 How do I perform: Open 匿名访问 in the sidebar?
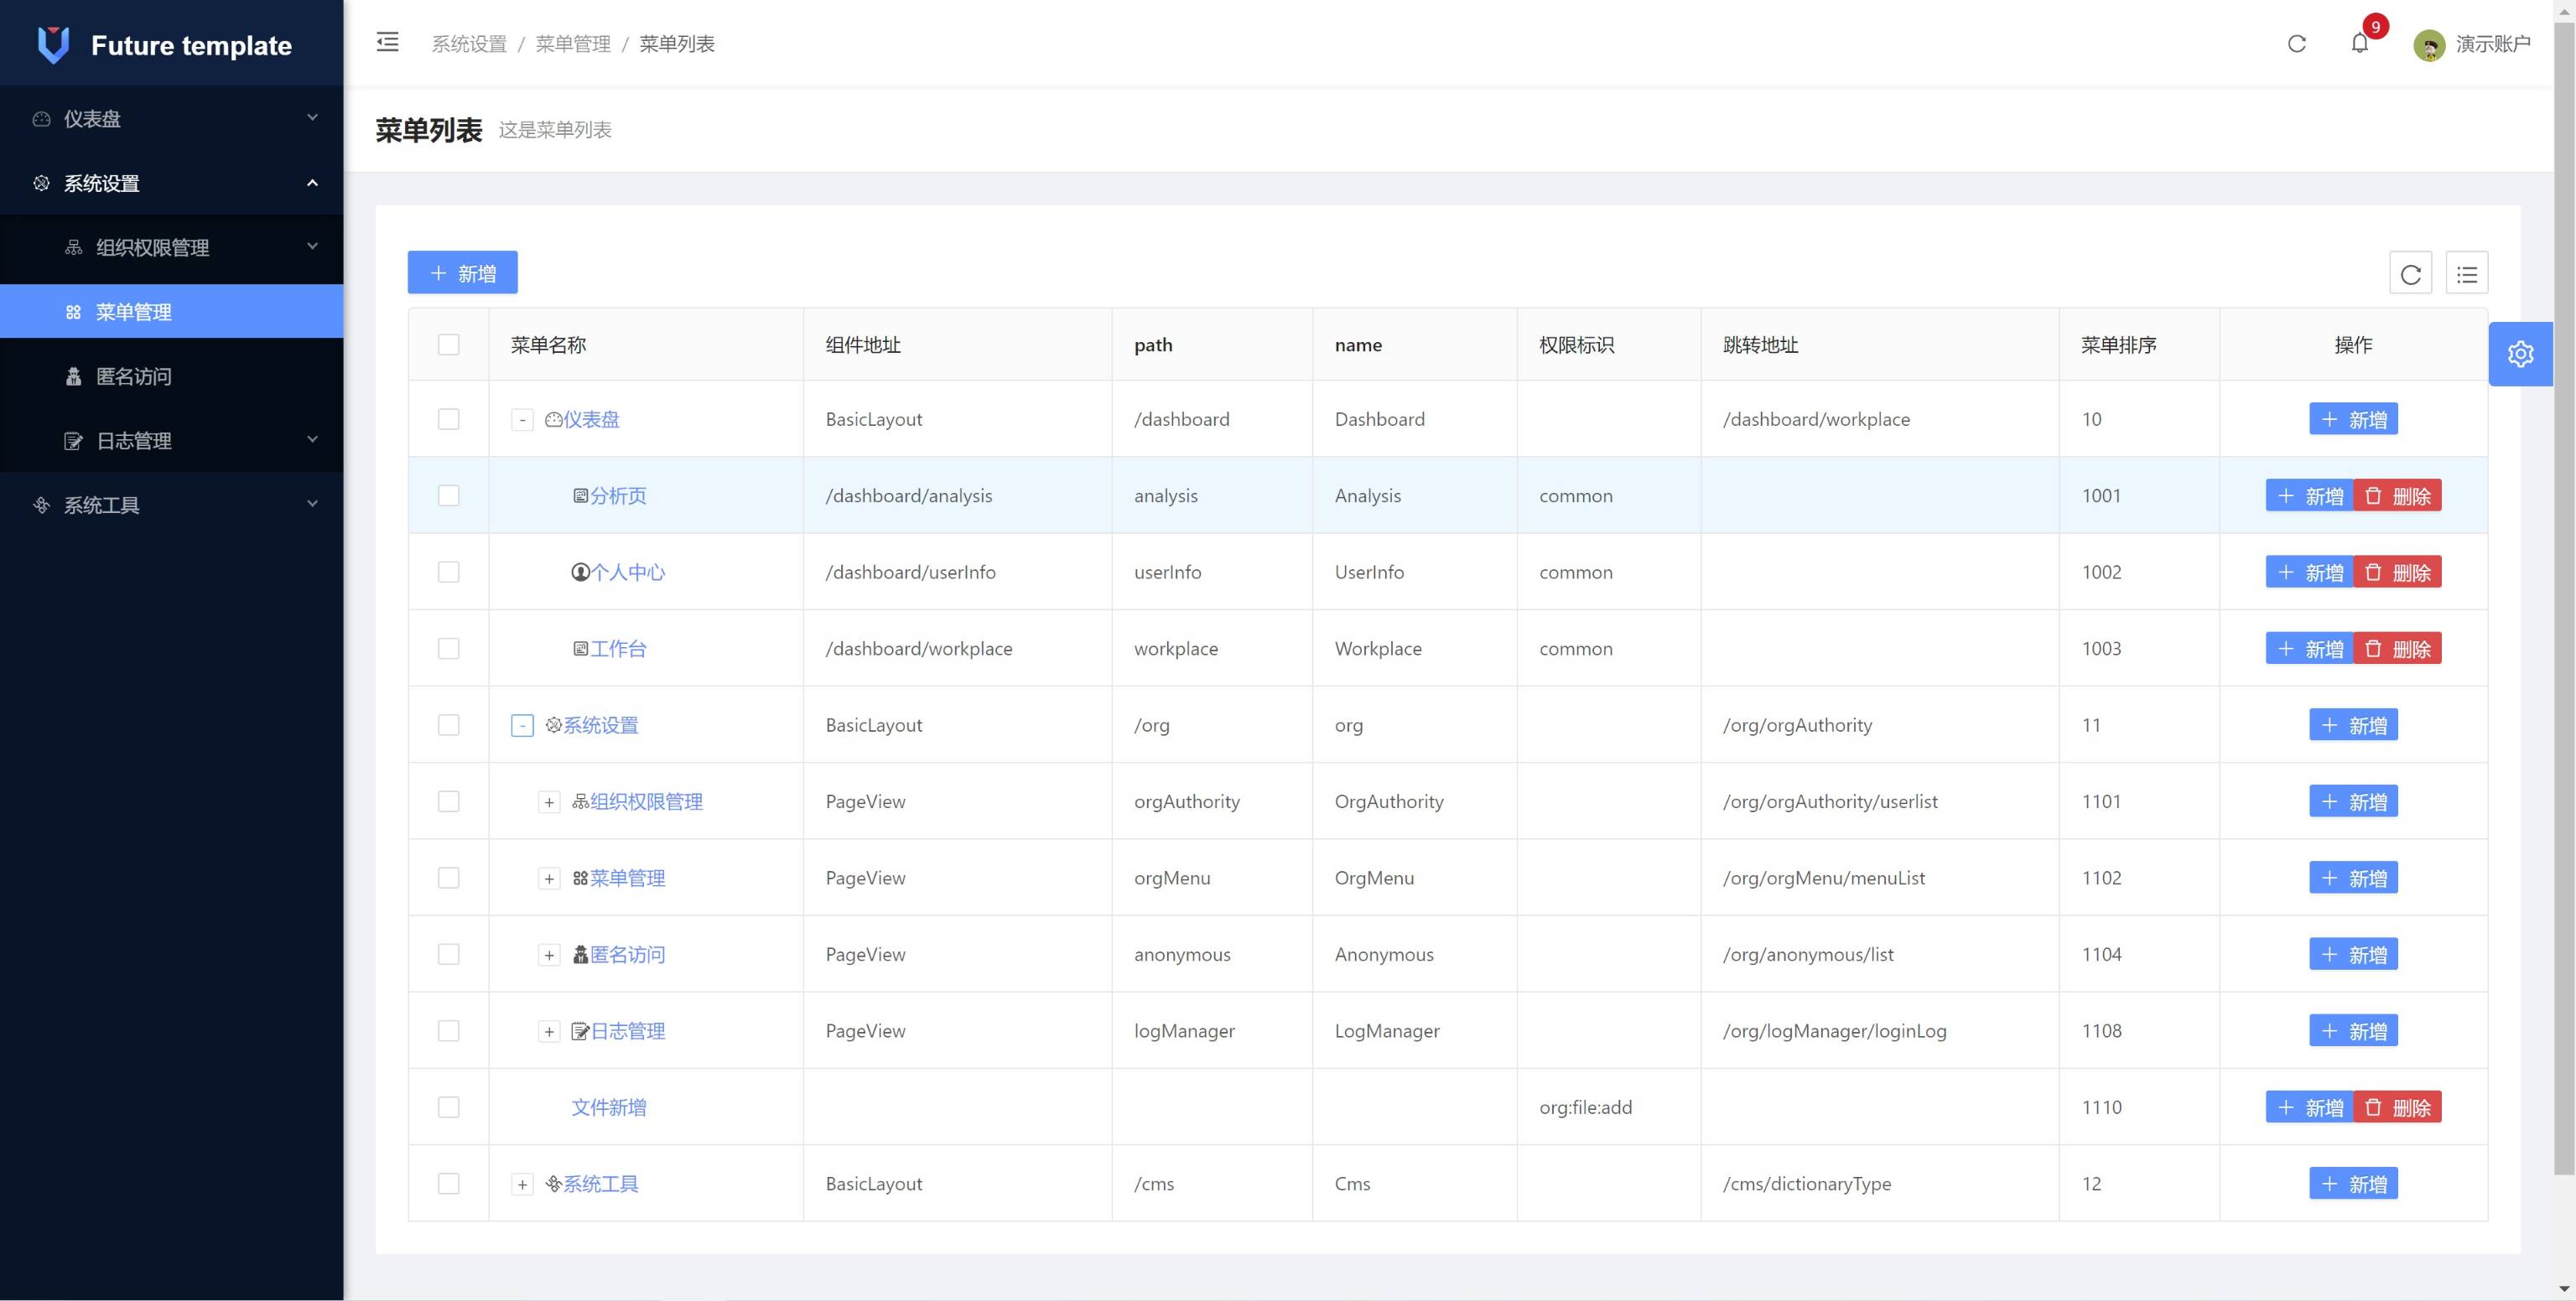pyautogui.click(x=171, y=376)
